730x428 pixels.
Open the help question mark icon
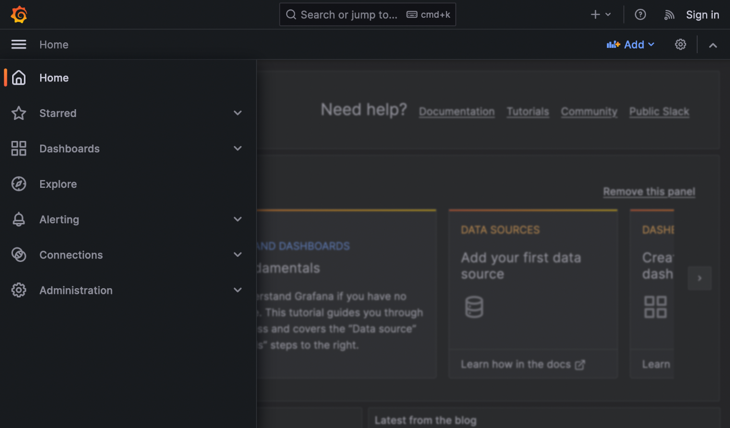coord(640,14)
